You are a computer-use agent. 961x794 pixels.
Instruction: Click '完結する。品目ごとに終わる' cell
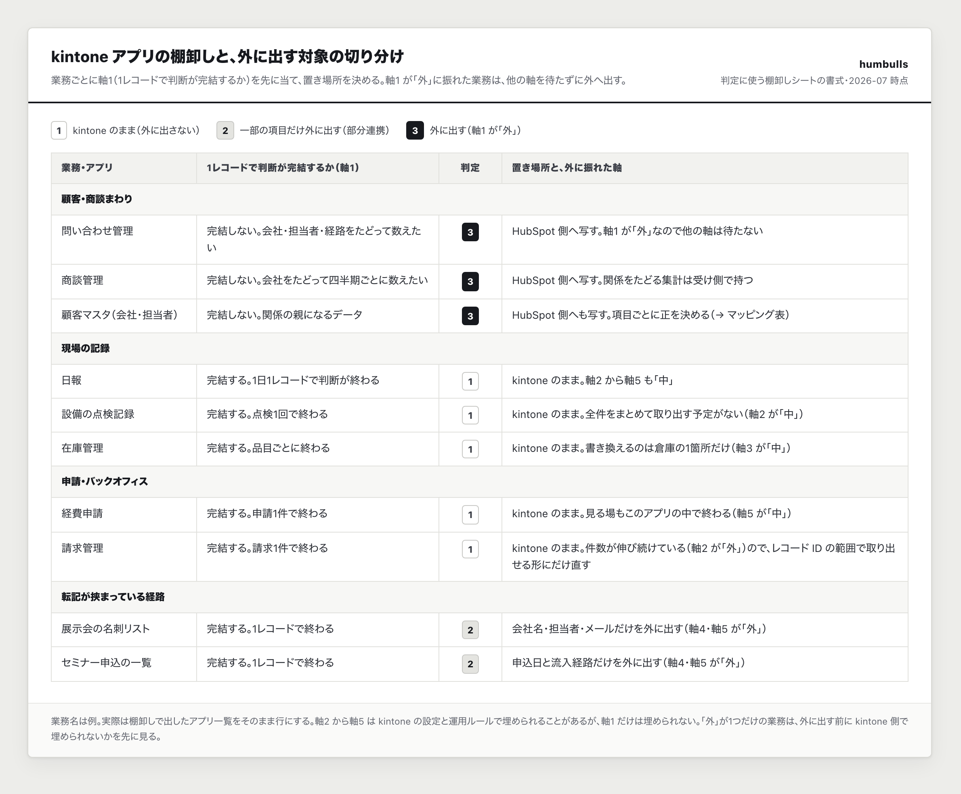[318, 449]
